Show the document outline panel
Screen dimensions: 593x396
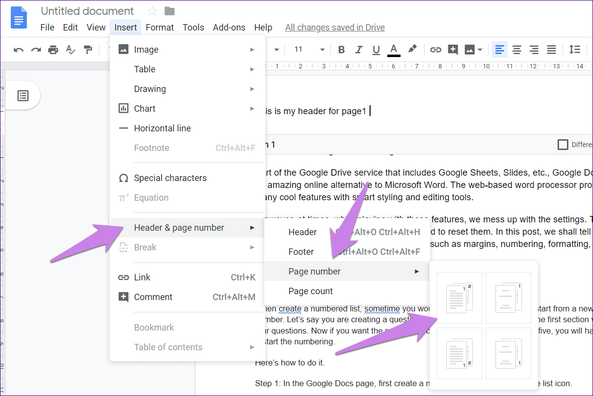pos(23,95)
